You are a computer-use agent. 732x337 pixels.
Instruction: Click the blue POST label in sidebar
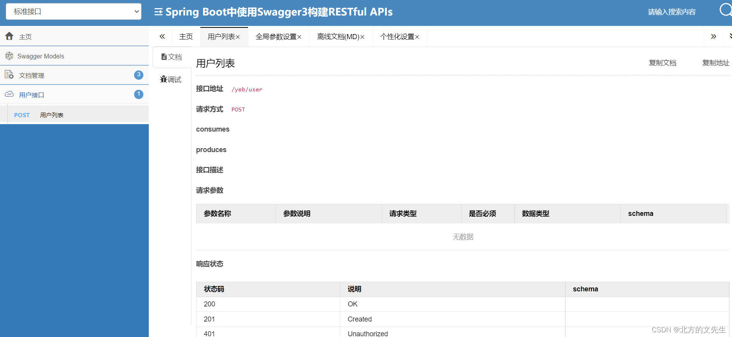pos(22,115)
